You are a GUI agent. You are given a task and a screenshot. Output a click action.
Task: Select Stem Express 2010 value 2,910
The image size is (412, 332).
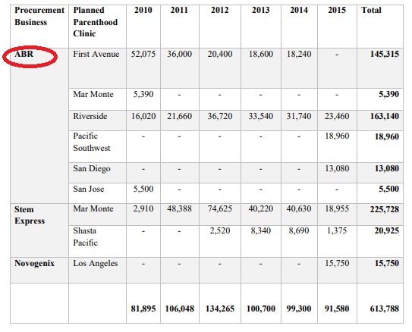point(143,208)
